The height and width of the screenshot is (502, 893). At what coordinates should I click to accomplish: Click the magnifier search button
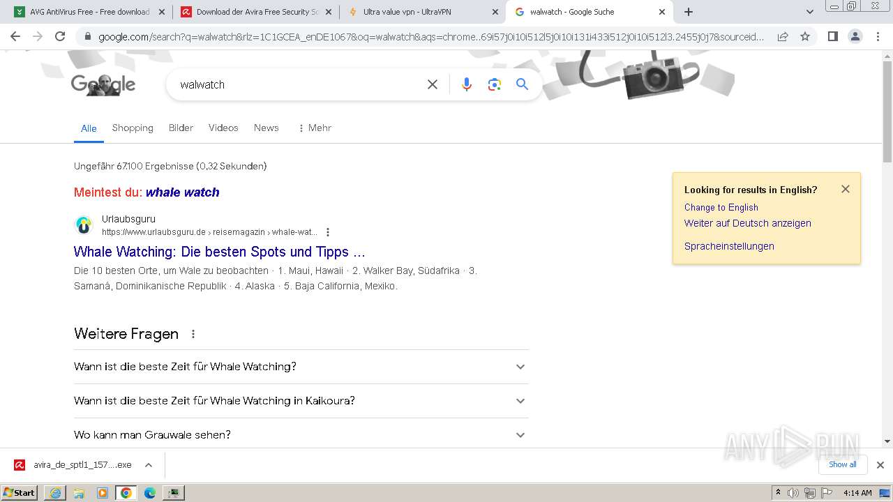pos(522,84)
